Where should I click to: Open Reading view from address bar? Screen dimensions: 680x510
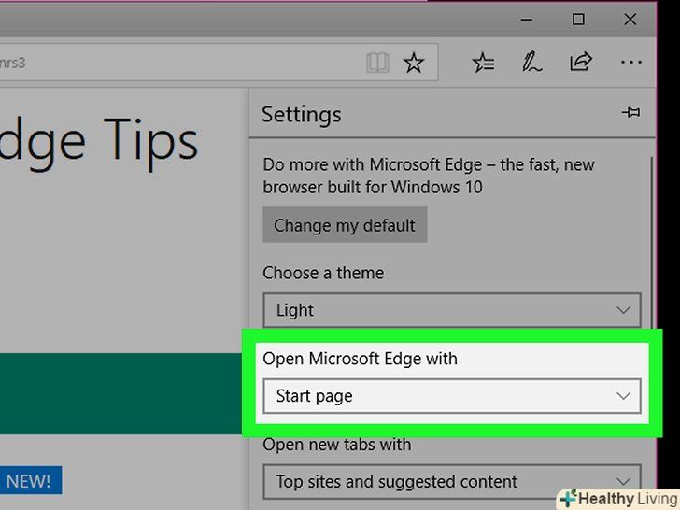tap(377, 64)
